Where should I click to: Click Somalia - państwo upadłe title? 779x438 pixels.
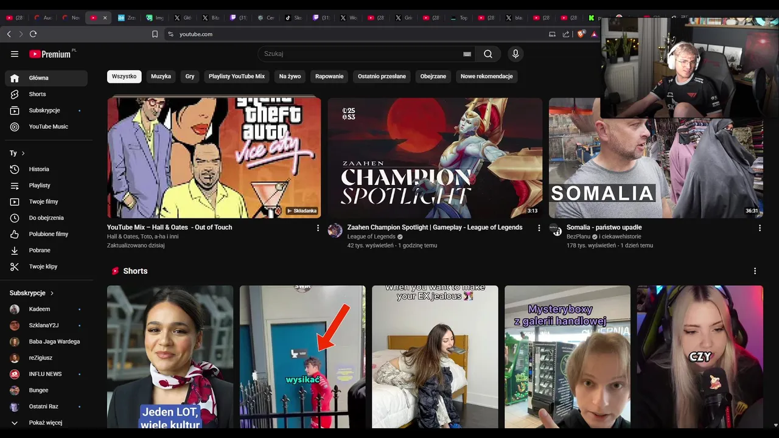[x=604, y=228]
